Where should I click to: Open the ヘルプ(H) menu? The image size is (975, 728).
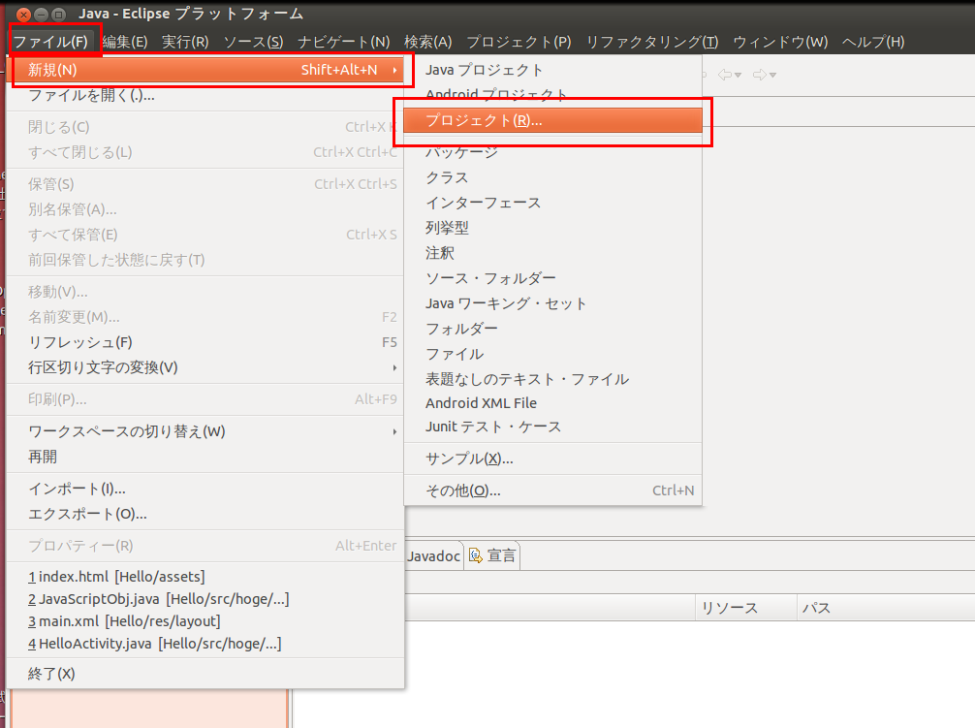pyautogui.click(x=873, y=42)
